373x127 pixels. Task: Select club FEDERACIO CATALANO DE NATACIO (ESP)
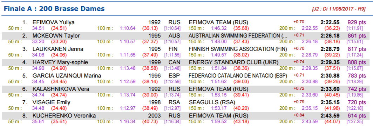point(238,76)
